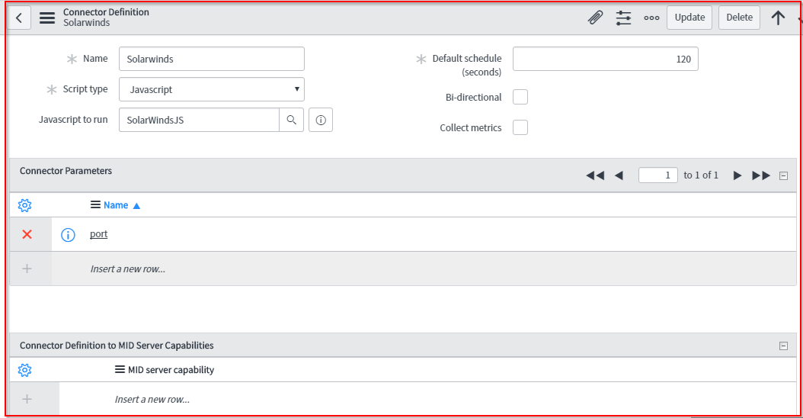This screenshot has width=803, height=418.
Task: Open MID Server Capabilities list settings gear
Action: [x=24, y=370]
